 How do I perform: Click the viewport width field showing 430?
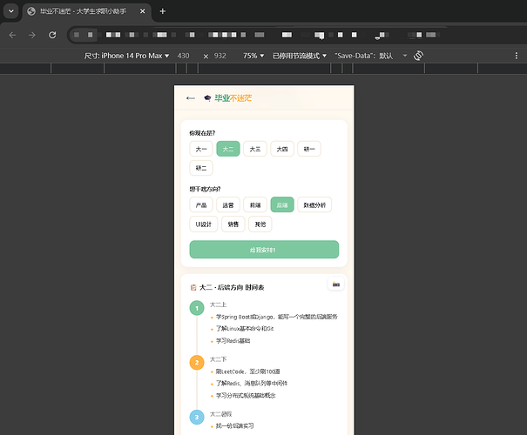[184, 55]
